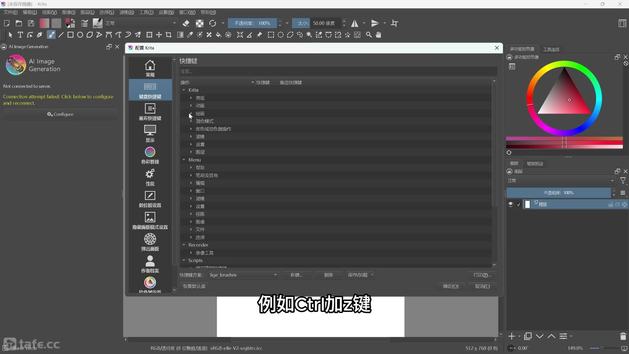Image resolution: width=629 pixels, height=354 pixels.
Task: Open the shortcut scheme lige_brushes dropdown
Action: 243,275
